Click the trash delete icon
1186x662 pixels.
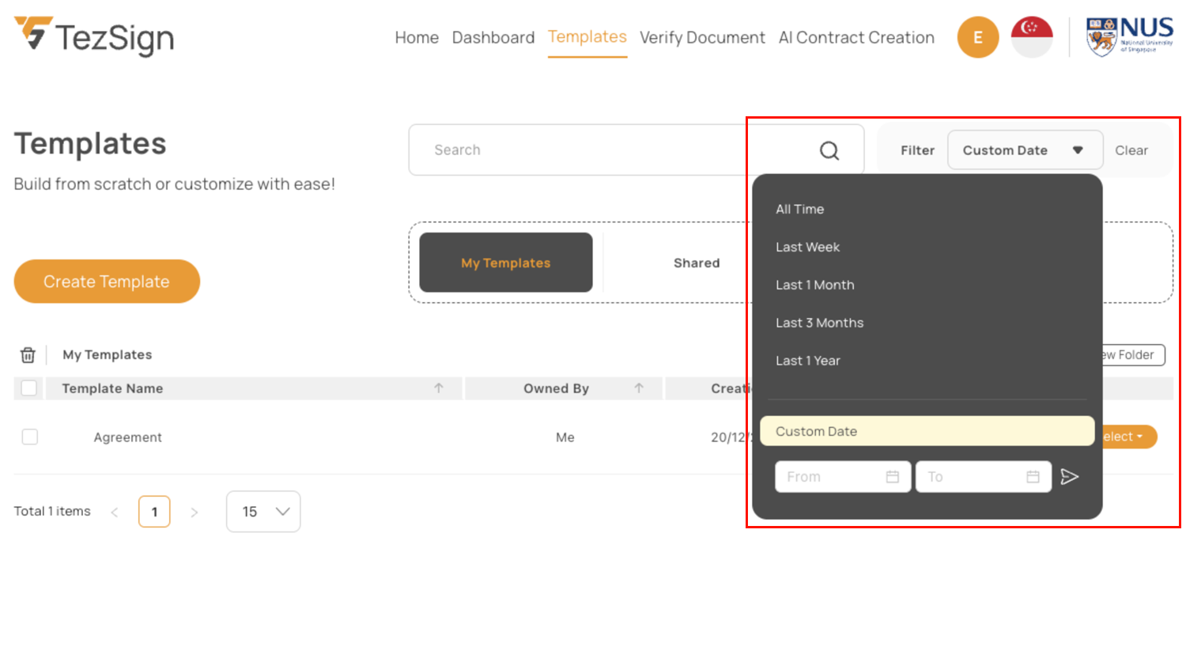pyautogui.click(x=28, y=355)
